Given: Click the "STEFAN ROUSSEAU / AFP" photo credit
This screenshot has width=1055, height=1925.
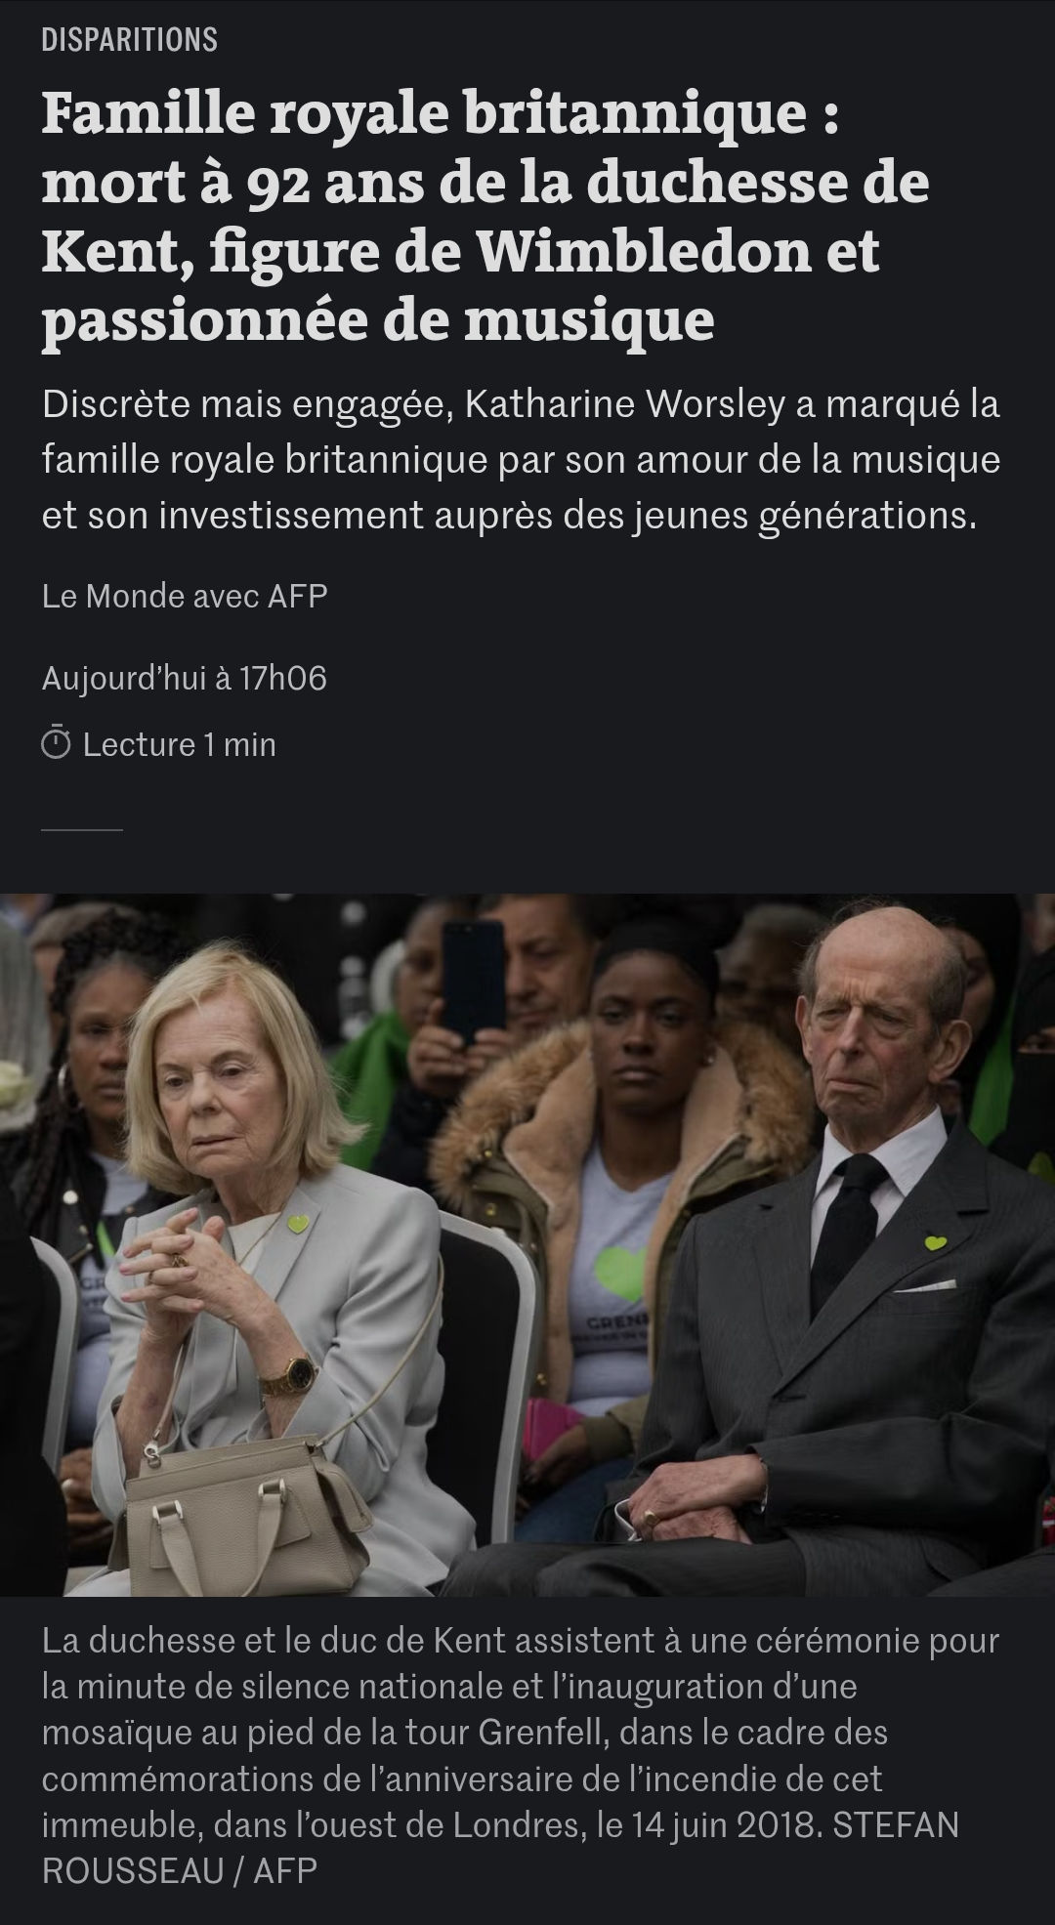Looking at the screenshot, I should (x=500, y=1848).
